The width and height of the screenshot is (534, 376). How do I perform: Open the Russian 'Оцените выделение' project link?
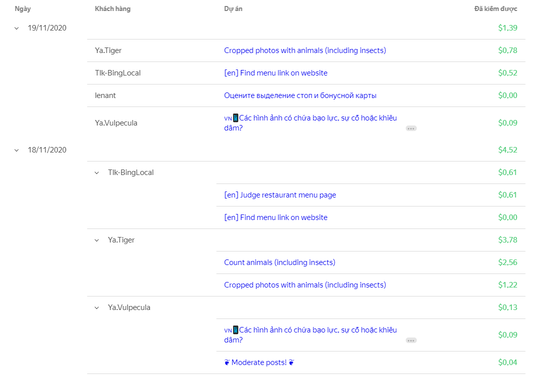point(300,95)
